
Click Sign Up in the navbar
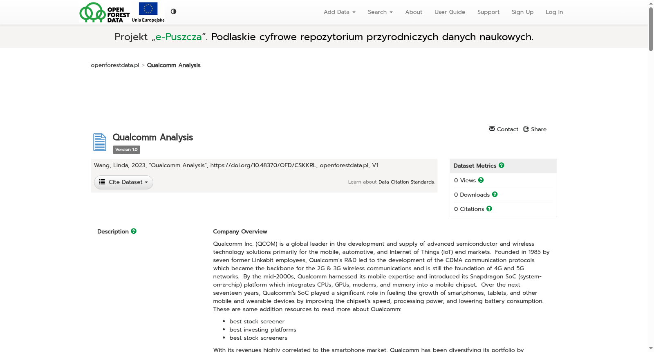522,12
